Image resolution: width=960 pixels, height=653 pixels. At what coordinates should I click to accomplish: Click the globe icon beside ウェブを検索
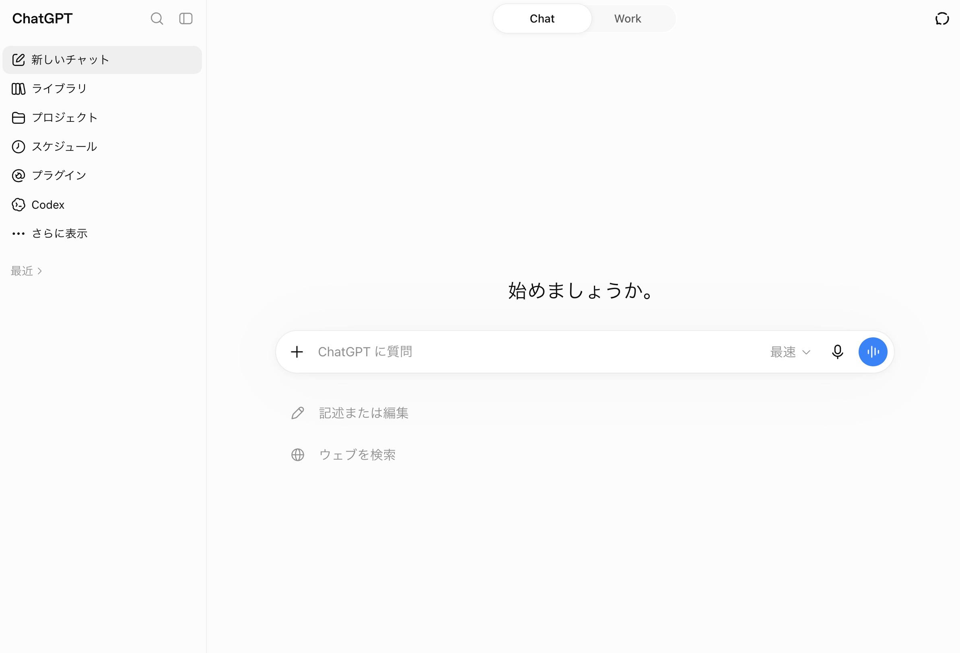(x=298, y=454)
